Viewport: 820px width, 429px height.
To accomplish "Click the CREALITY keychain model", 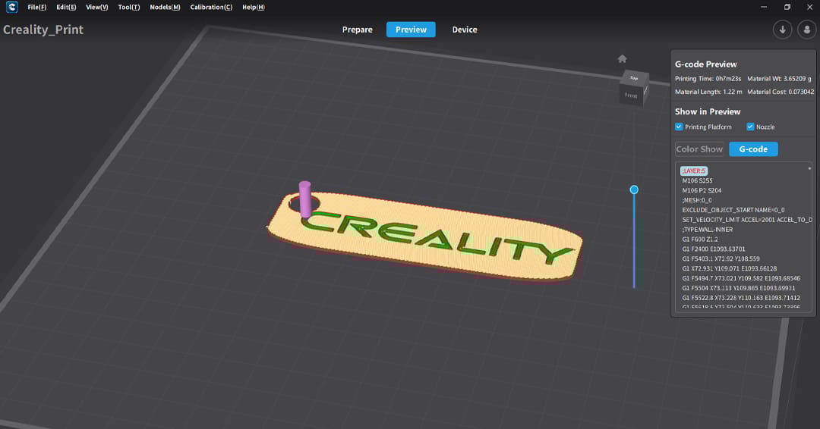I will pyautogui.click(x=424, y=237).
